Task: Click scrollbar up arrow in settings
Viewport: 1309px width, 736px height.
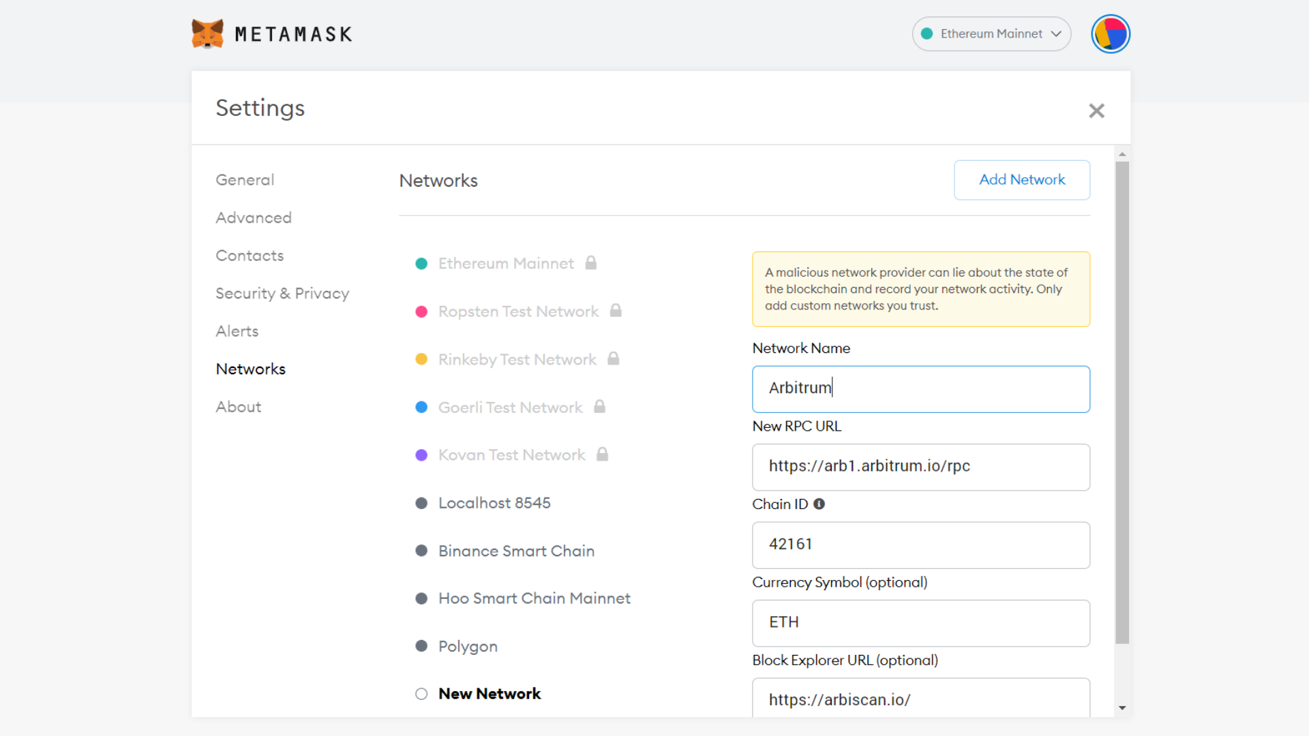Action: click(x=1122, y=155)
